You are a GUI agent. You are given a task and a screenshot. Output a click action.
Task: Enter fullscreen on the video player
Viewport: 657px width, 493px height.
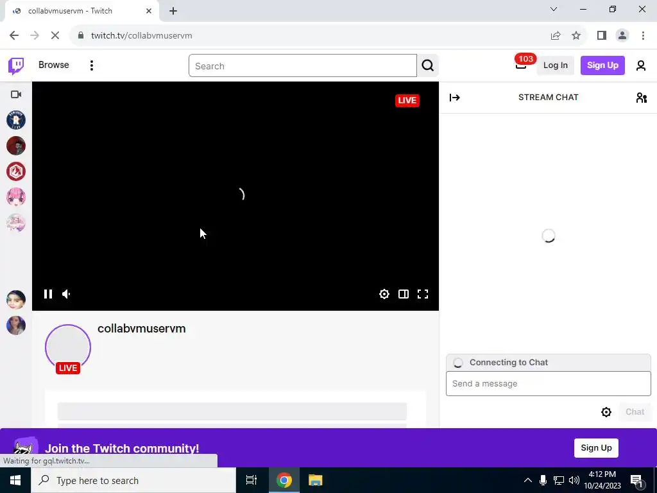point(423,294)
